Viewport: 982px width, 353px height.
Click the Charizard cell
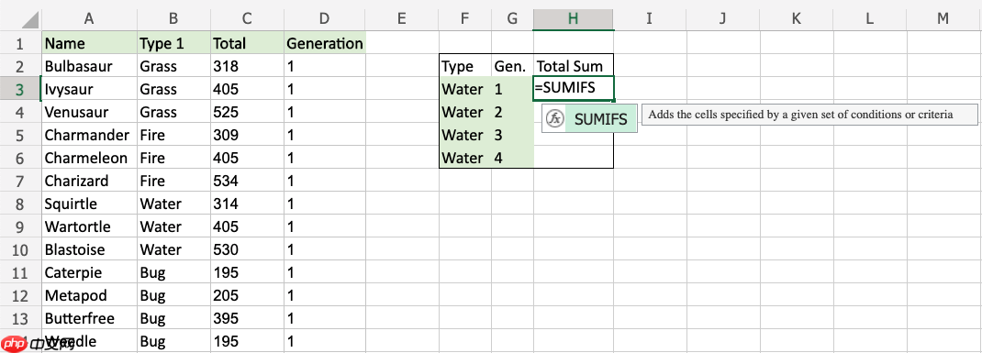[x=89, y=181]
